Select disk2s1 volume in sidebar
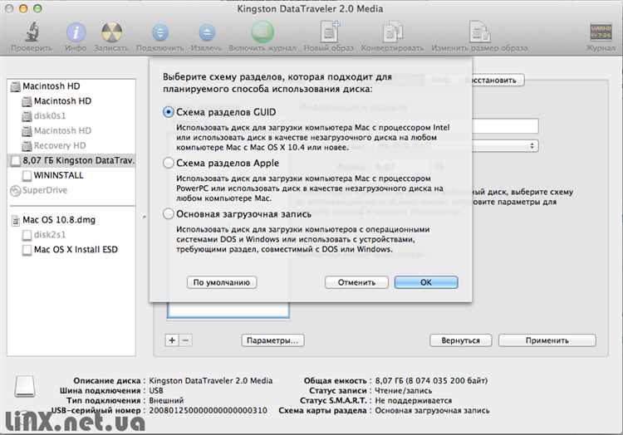Screen dimensions: 623x435 pos(50,235)
